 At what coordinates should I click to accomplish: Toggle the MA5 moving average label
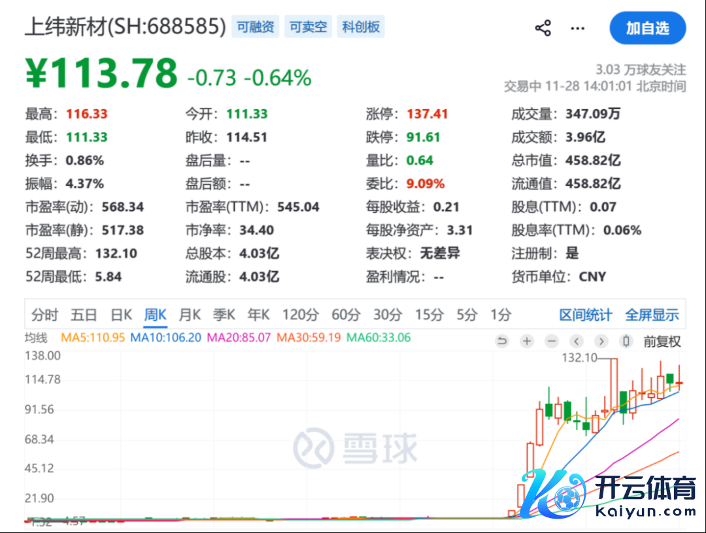point(92,338)
